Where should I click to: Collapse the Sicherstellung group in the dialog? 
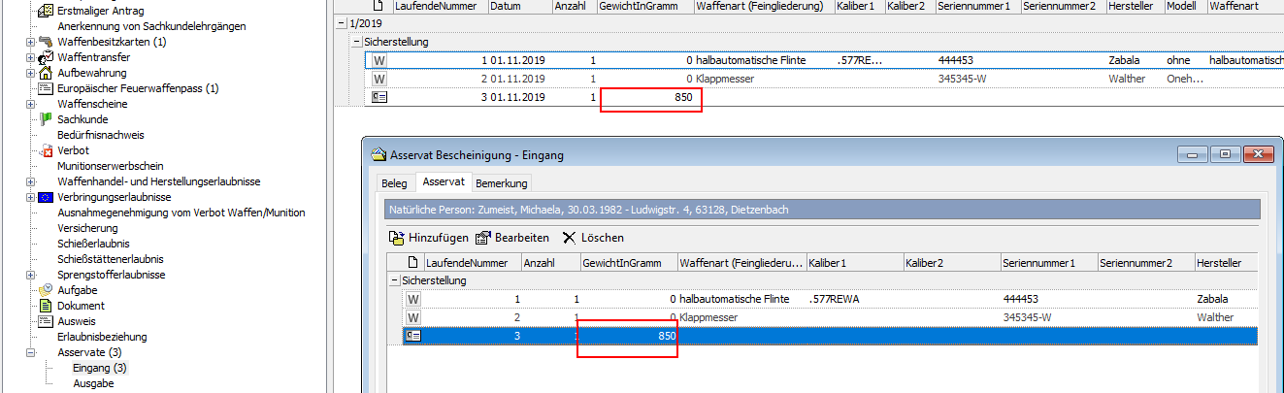tap(395, 280)
